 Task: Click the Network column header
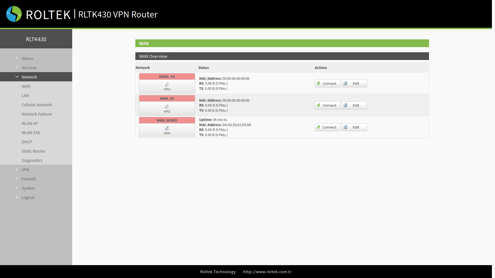tap(143, 68)
